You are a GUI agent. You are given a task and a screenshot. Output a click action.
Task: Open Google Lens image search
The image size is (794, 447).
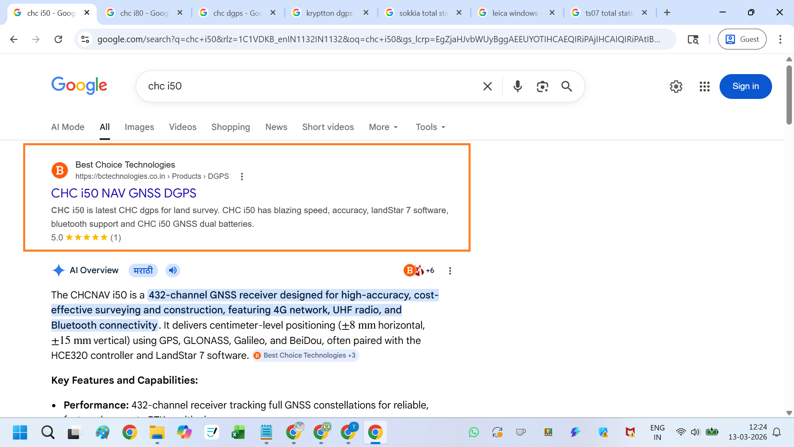pyautogui.click(x=542, y=86)
